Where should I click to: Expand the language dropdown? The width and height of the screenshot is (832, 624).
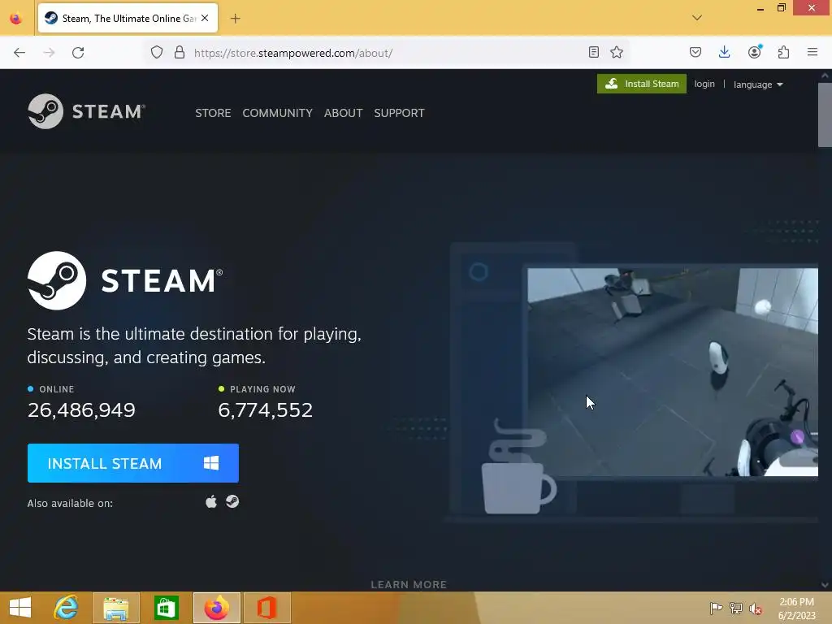point(758,84)
